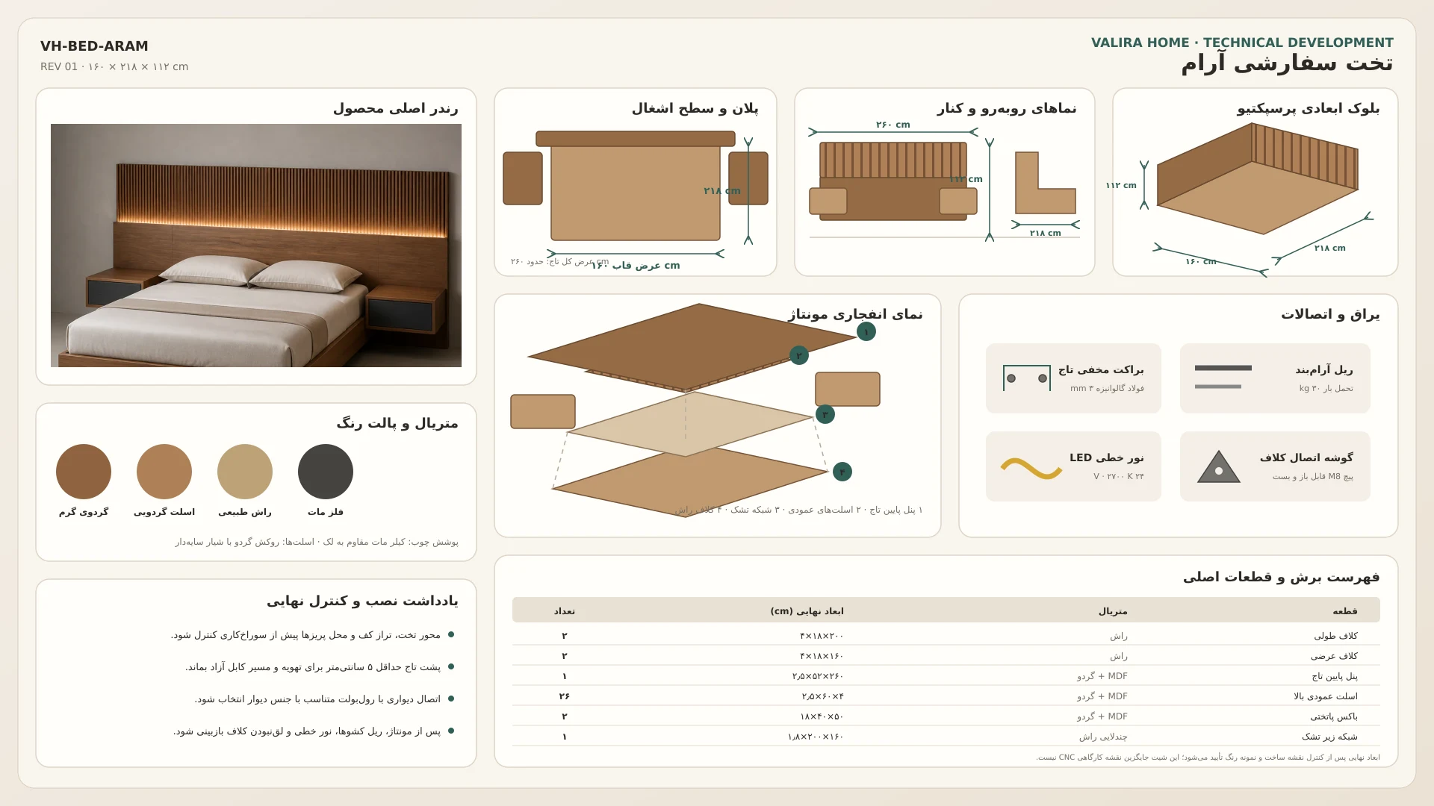Click the top-view bed plan drawing
The height and width of the screenshot is (806, 1434).
click(x=636, y=186)
